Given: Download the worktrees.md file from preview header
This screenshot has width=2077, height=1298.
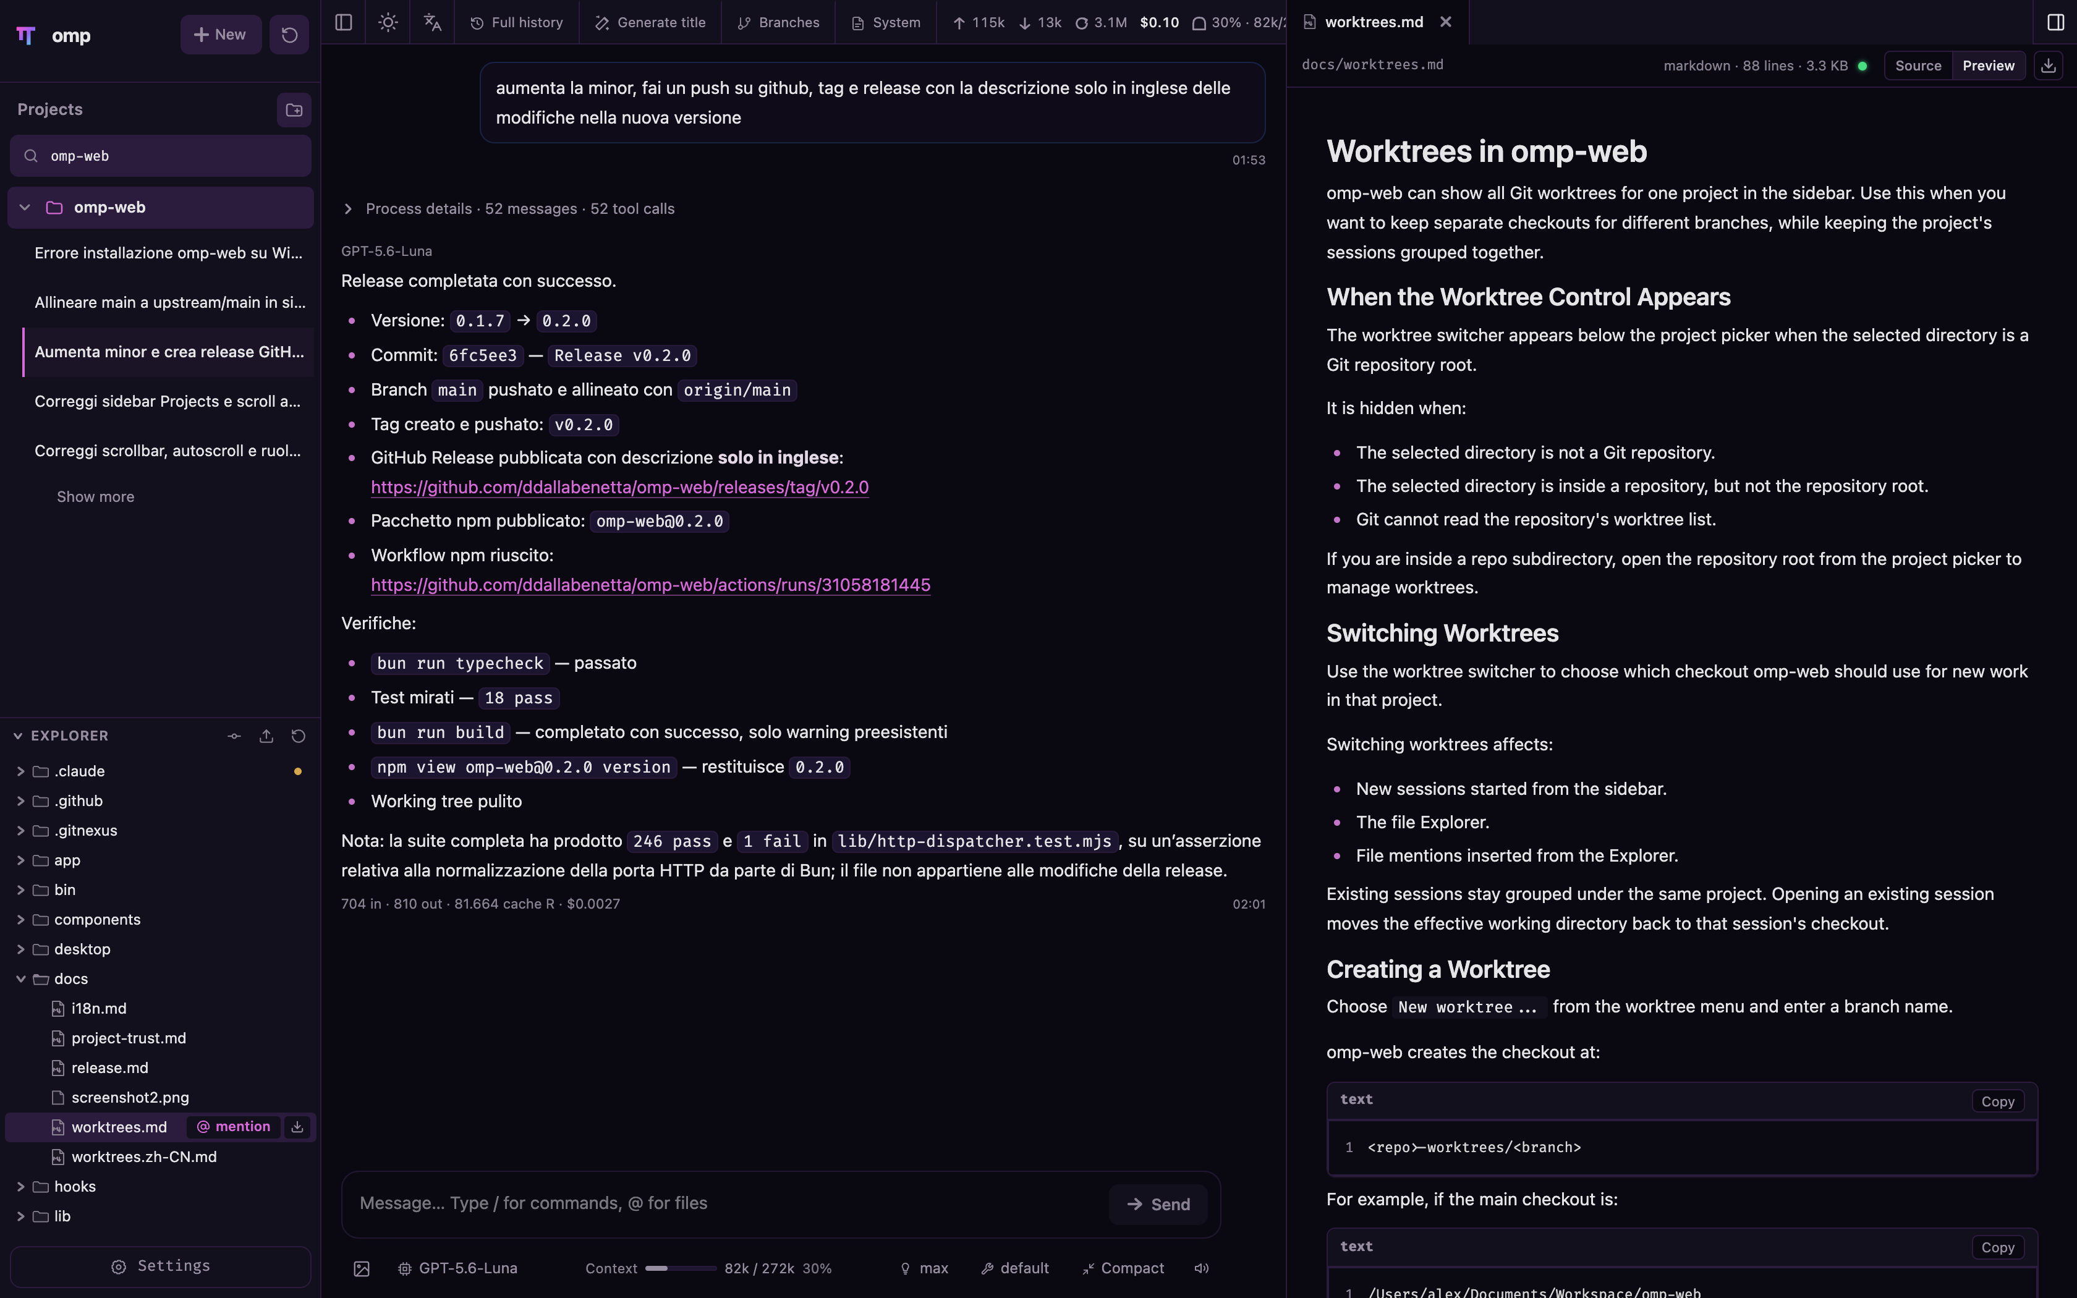Looking at the screenshot, I should pyautogui.click(x=2049, y=66).
